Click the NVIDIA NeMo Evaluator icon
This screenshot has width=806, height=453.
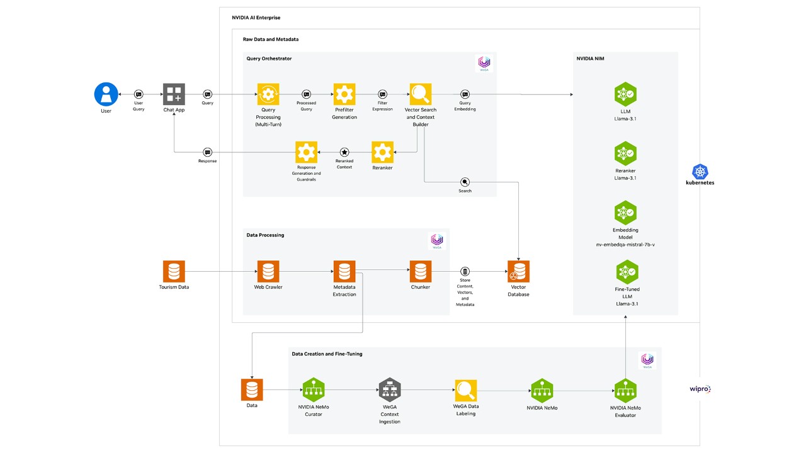point(625,390)
